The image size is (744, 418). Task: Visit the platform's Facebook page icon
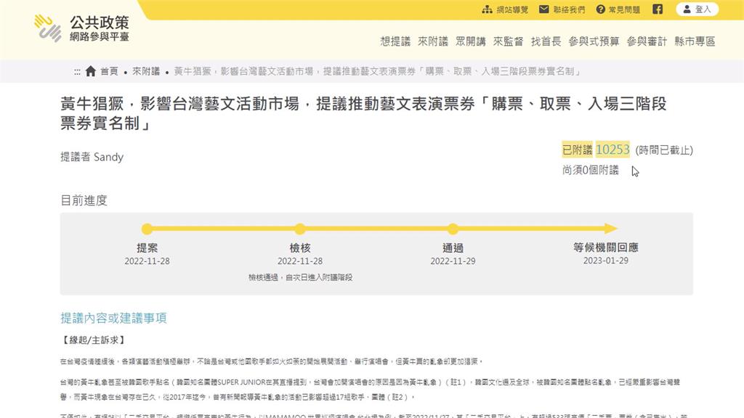point(658,9)
